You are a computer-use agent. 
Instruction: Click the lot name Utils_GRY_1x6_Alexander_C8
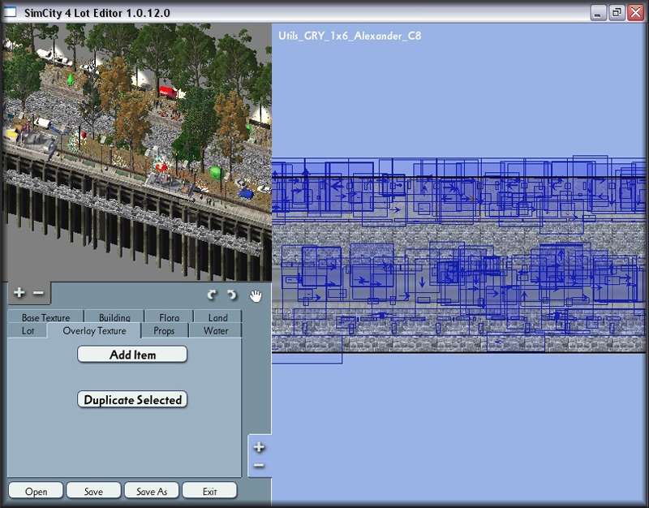pos(350,36)
